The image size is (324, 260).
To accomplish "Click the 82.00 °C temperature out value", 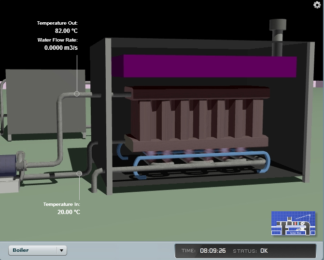I will point(66,31).
